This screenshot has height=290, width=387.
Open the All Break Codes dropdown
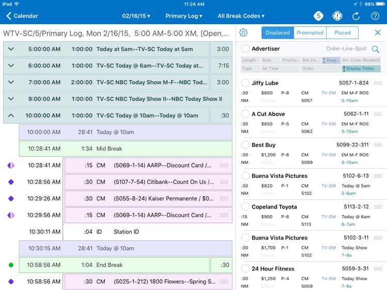click(x=241, y=16)
